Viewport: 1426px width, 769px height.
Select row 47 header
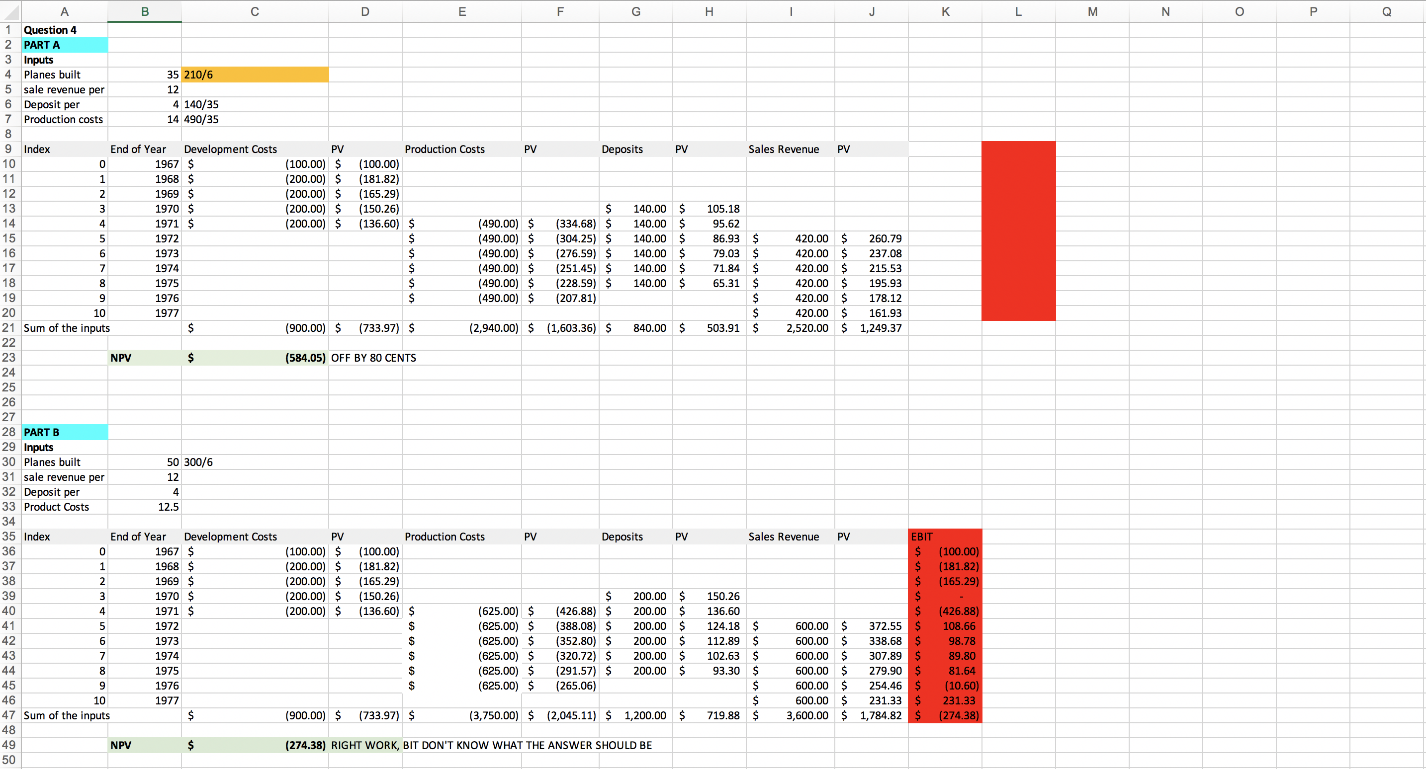pyautogui.click(x=9, y=715)
